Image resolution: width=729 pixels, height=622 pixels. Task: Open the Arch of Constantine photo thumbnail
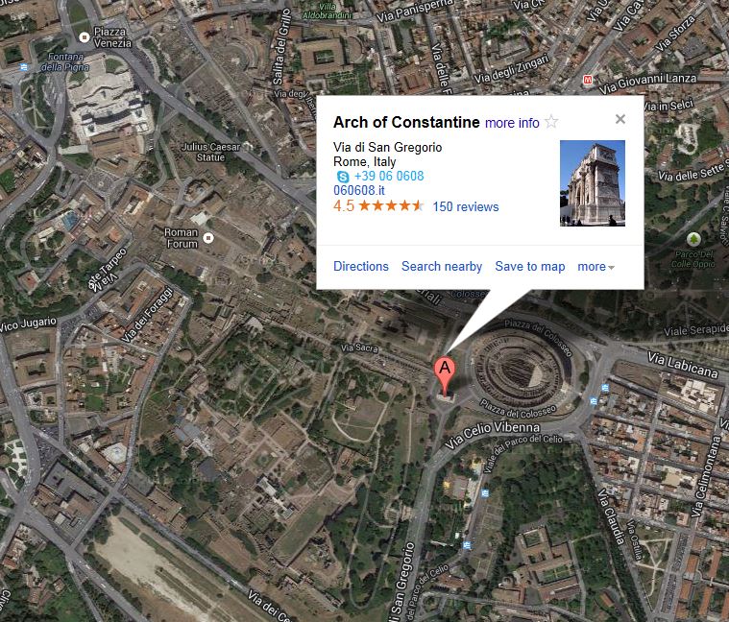(x=593, y=183)
